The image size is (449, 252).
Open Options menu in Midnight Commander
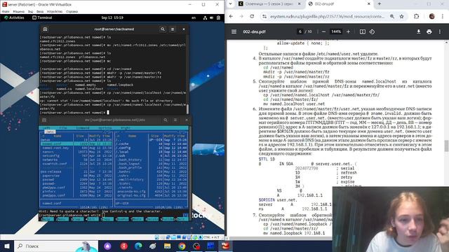coord(105,128)
